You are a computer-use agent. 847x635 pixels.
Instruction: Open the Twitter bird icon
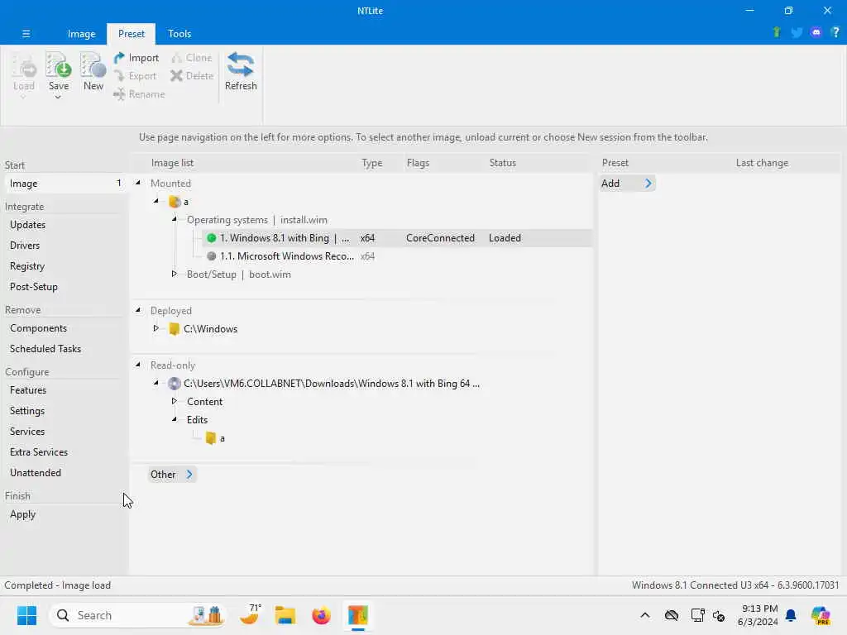tap(797, 32)
